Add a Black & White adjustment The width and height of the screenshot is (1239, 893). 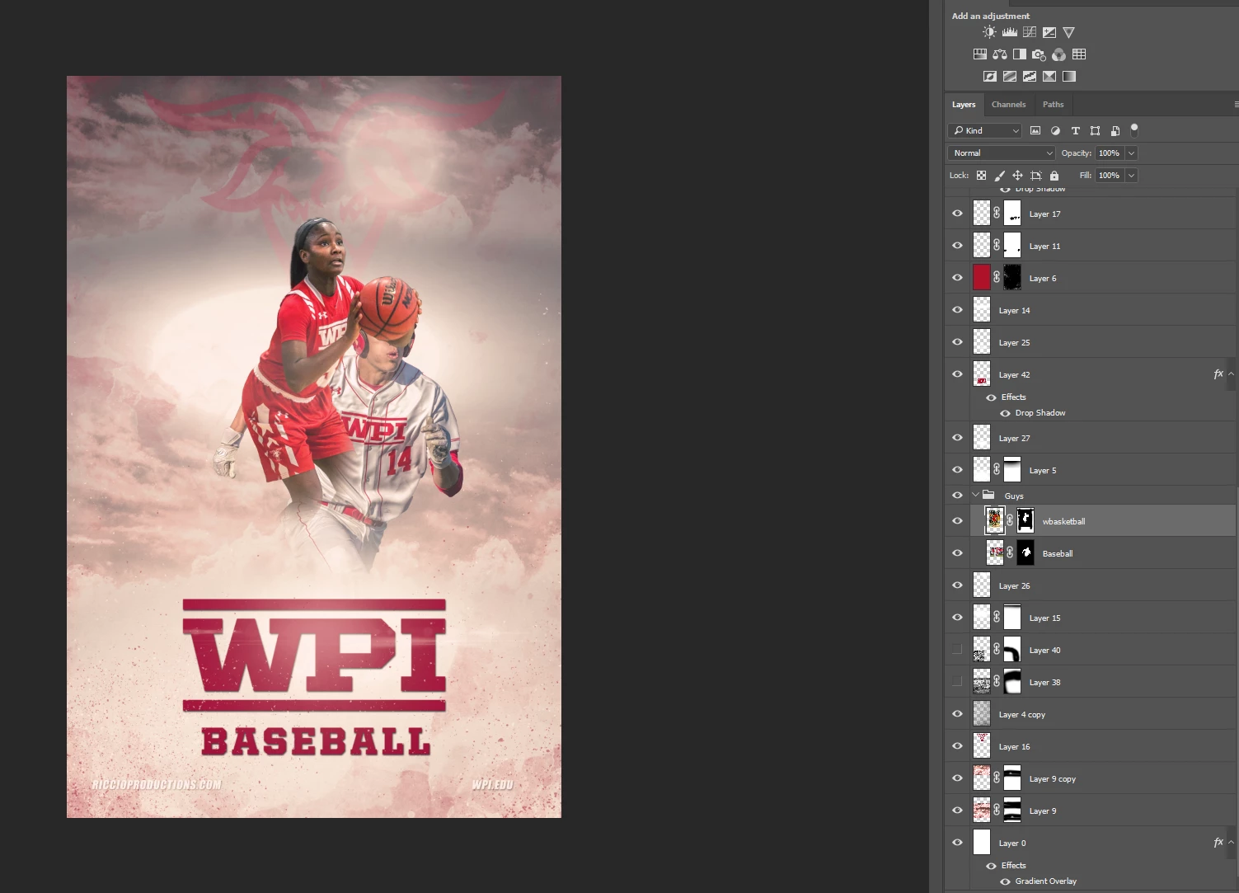(x=1020, y=54)
